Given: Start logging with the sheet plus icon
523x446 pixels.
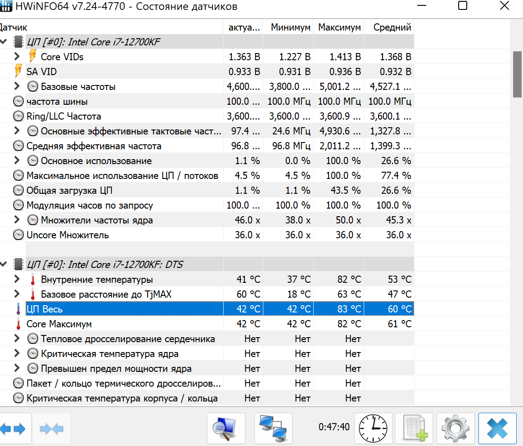Looking at the screenshot, I should (414, 428).
